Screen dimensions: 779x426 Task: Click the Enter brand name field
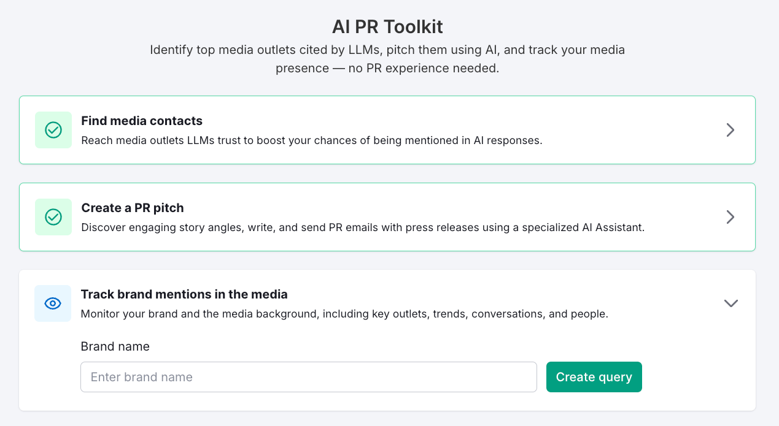[308, 377]
